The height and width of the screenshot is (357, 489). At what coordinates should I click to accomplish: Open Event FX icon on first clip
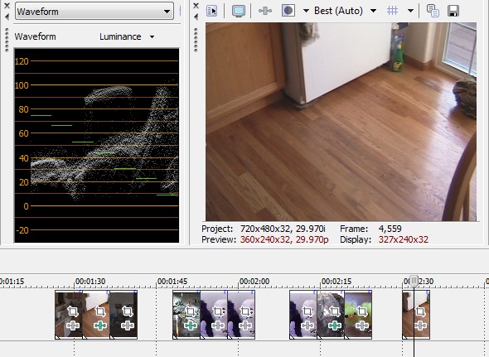tap(73, 326)
